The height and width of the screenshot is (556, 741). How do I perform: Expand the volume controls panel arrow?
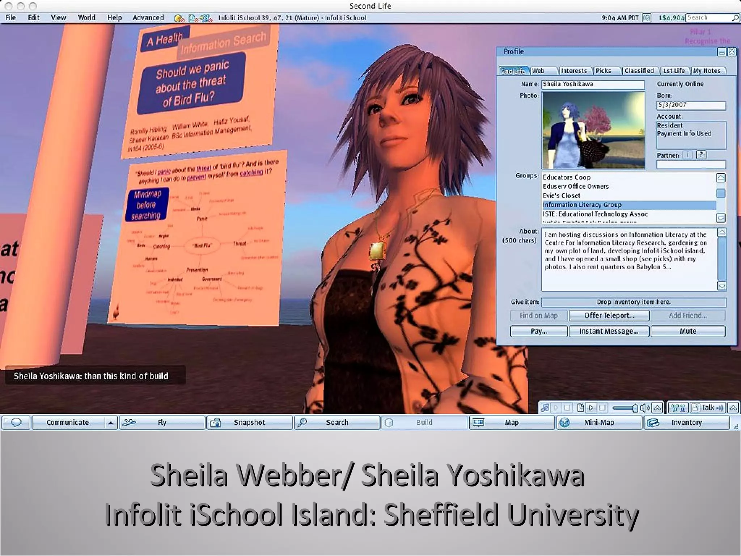pyautogui.click(x=657, y=408)
